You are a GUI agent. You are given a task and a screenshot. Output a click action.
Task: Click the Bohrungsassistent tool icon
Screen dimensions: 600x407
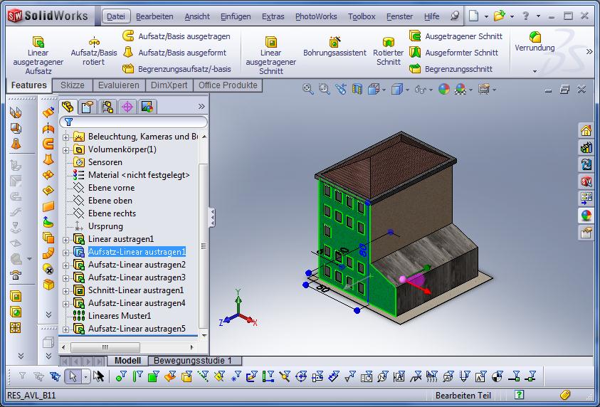335,42
